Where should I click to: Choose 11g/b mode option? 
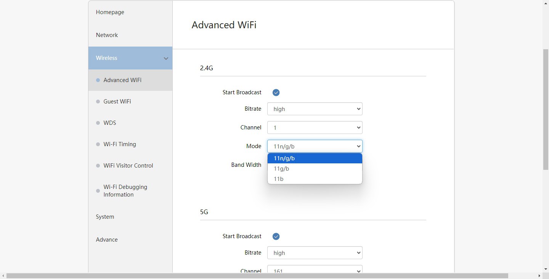point(315,169)
